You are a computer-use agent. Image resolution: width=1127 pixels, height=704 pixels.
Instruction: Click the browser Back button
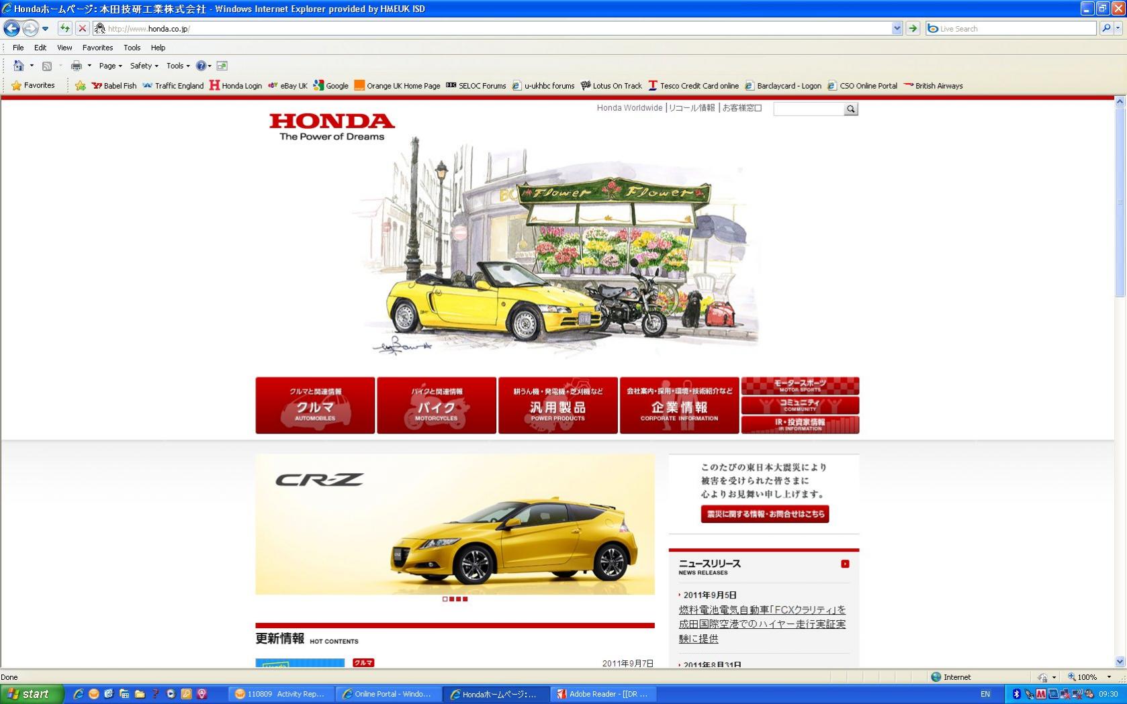(x=11, y=28)
